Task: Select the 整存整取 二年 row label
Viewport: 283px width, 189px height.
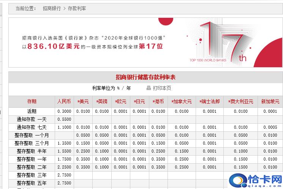Action: [x=32, y=167]
